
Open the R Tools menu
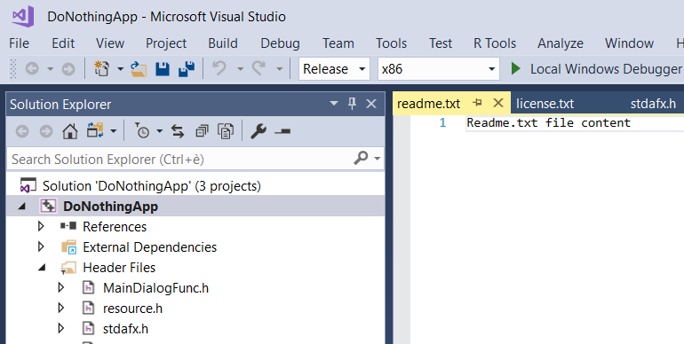tap(495, 43)
